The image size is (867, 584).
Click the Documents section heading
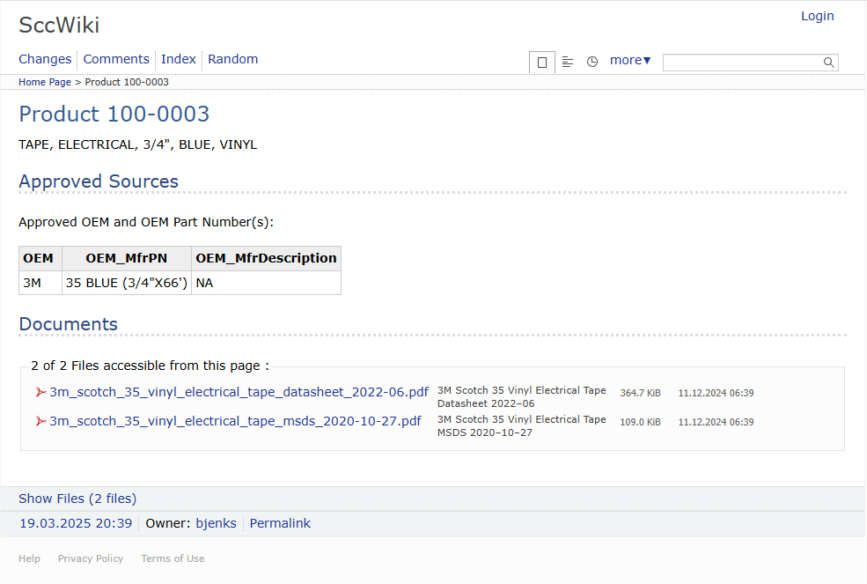pyautogui.click(x=68, y=324)
